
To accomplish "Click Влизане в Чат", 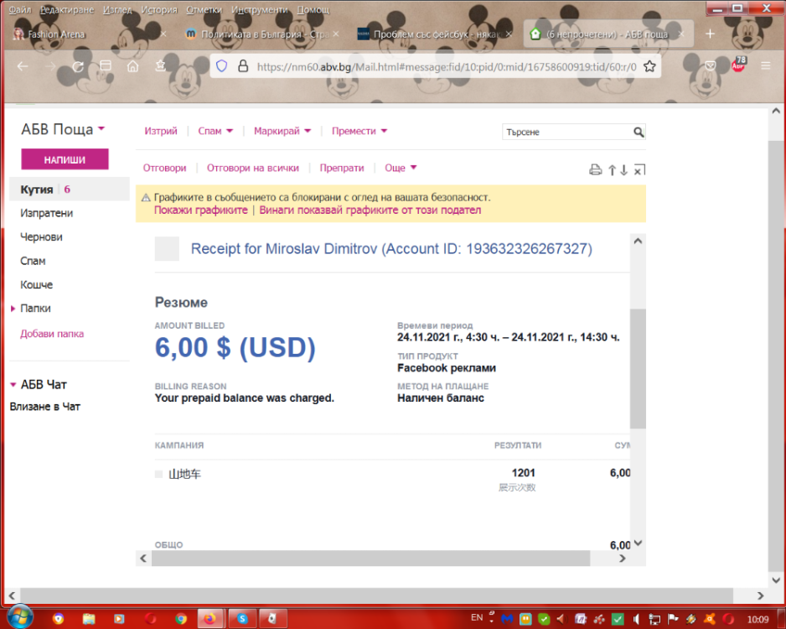I will click(x=44, y=407).
